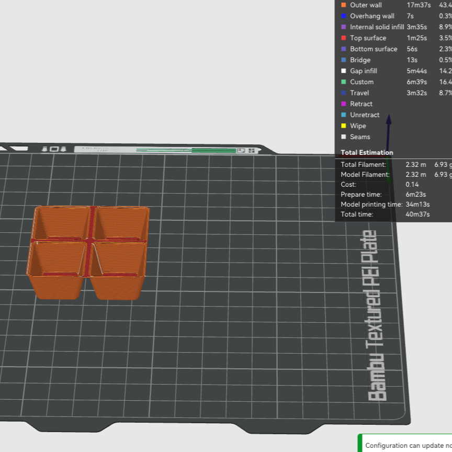Click the Prepare time value 6m23s
This screenshot has width=452, height=452.
point(416,194)
